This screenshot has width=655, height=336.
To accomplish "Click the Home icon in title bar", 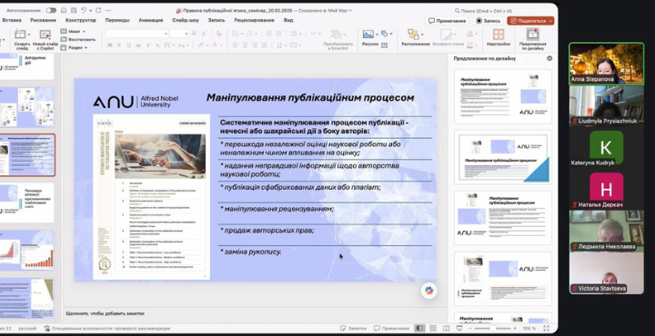I will click(x=64, y=10).
